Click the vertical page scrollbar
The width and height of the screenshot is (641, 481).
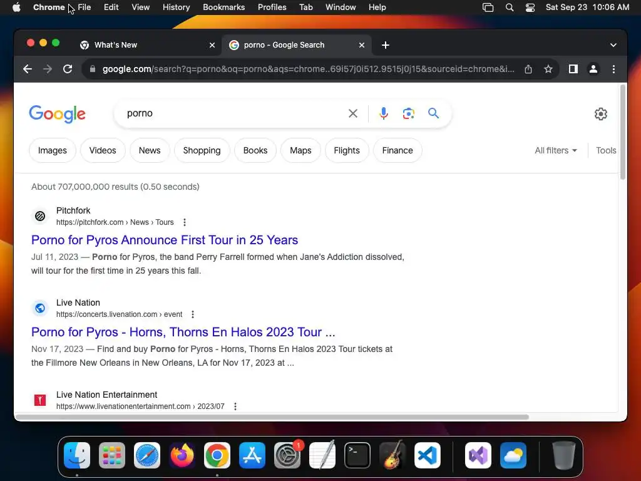[x=623, y=132]
